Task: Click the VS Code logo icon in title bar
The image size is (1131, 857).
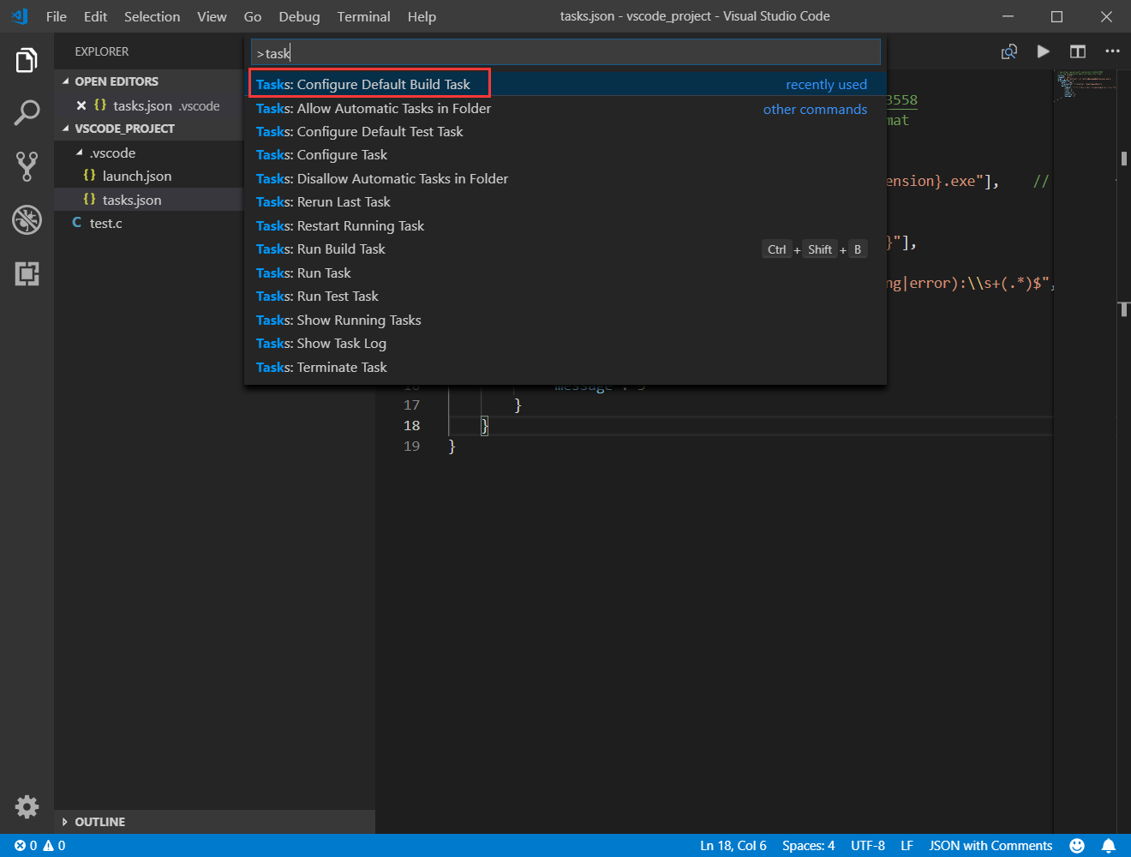Action: 19,16
